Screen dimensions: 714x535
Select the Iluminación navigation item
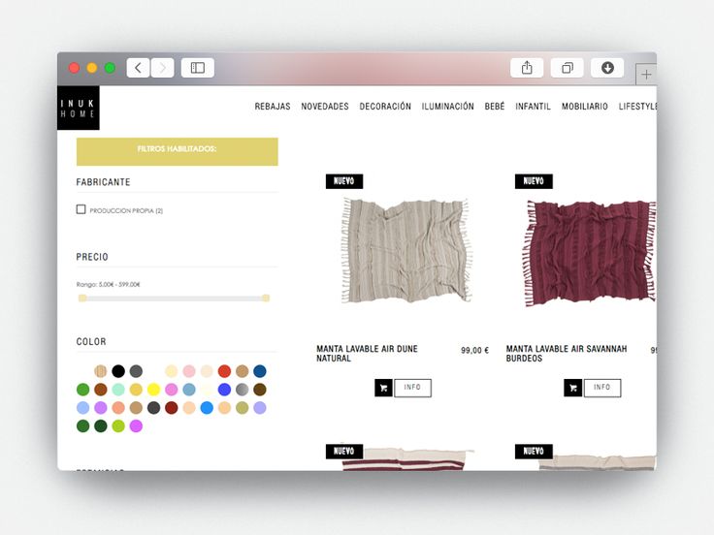click(447, 107)
